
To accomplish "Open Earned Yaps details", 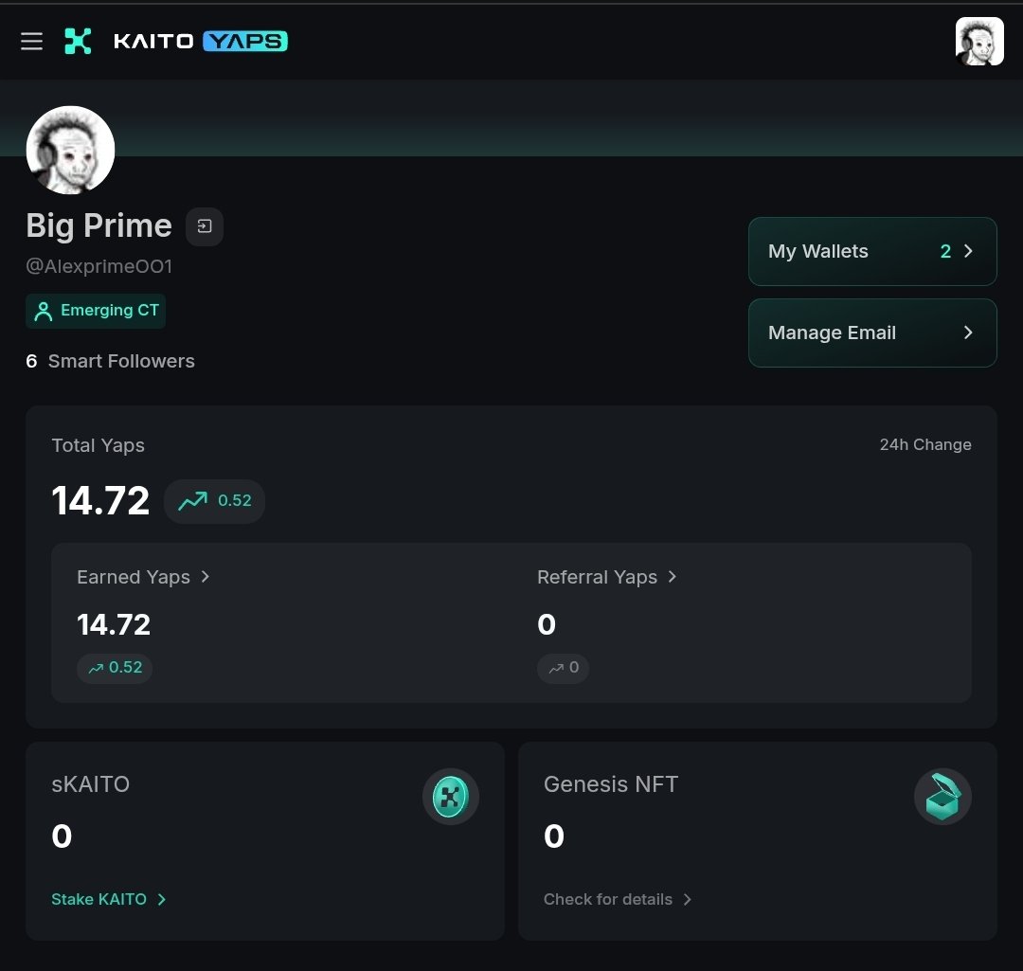I will [143, 577].
